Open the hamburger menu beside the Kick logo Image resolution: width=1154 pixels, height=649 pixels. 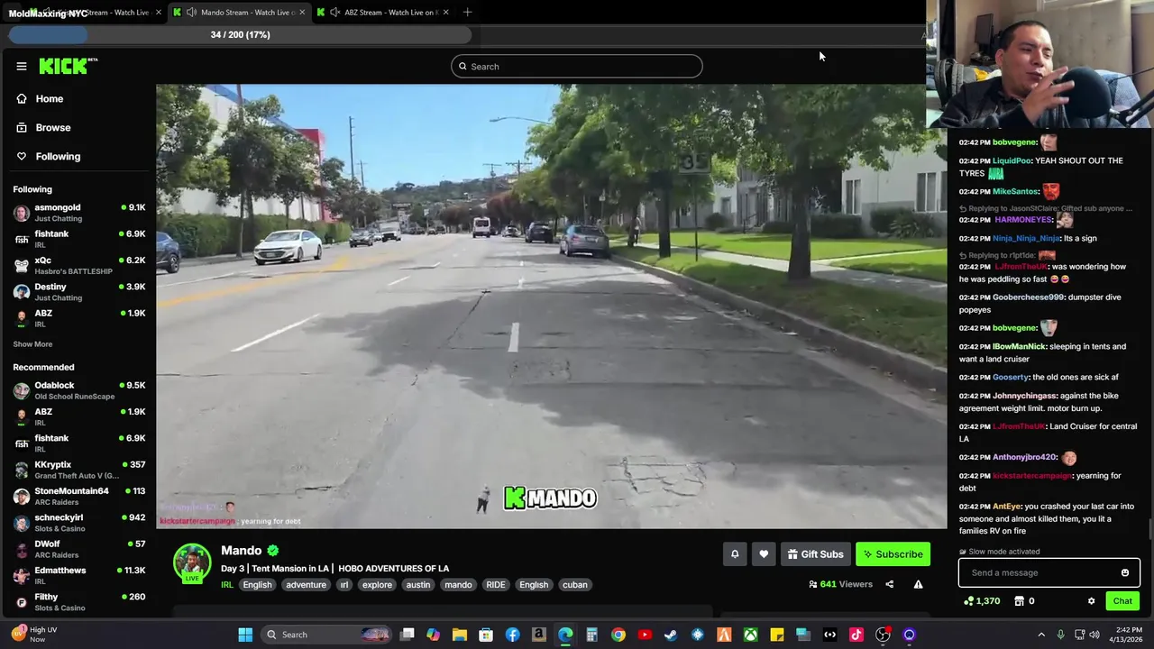[x=22, y=66]
